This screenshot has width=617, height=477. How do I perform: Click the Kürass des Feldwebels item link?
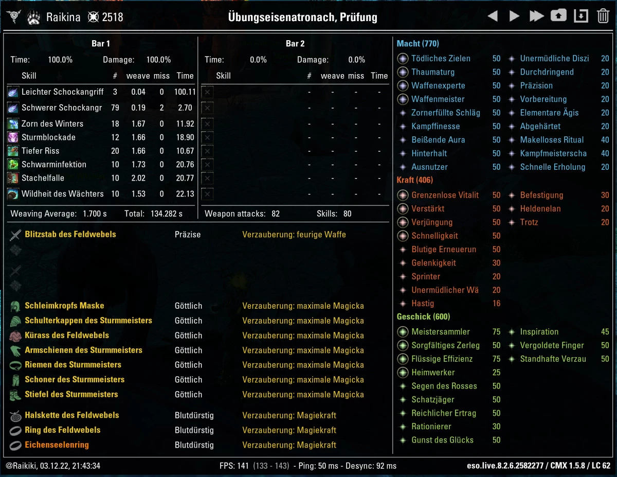pos(67,335)
